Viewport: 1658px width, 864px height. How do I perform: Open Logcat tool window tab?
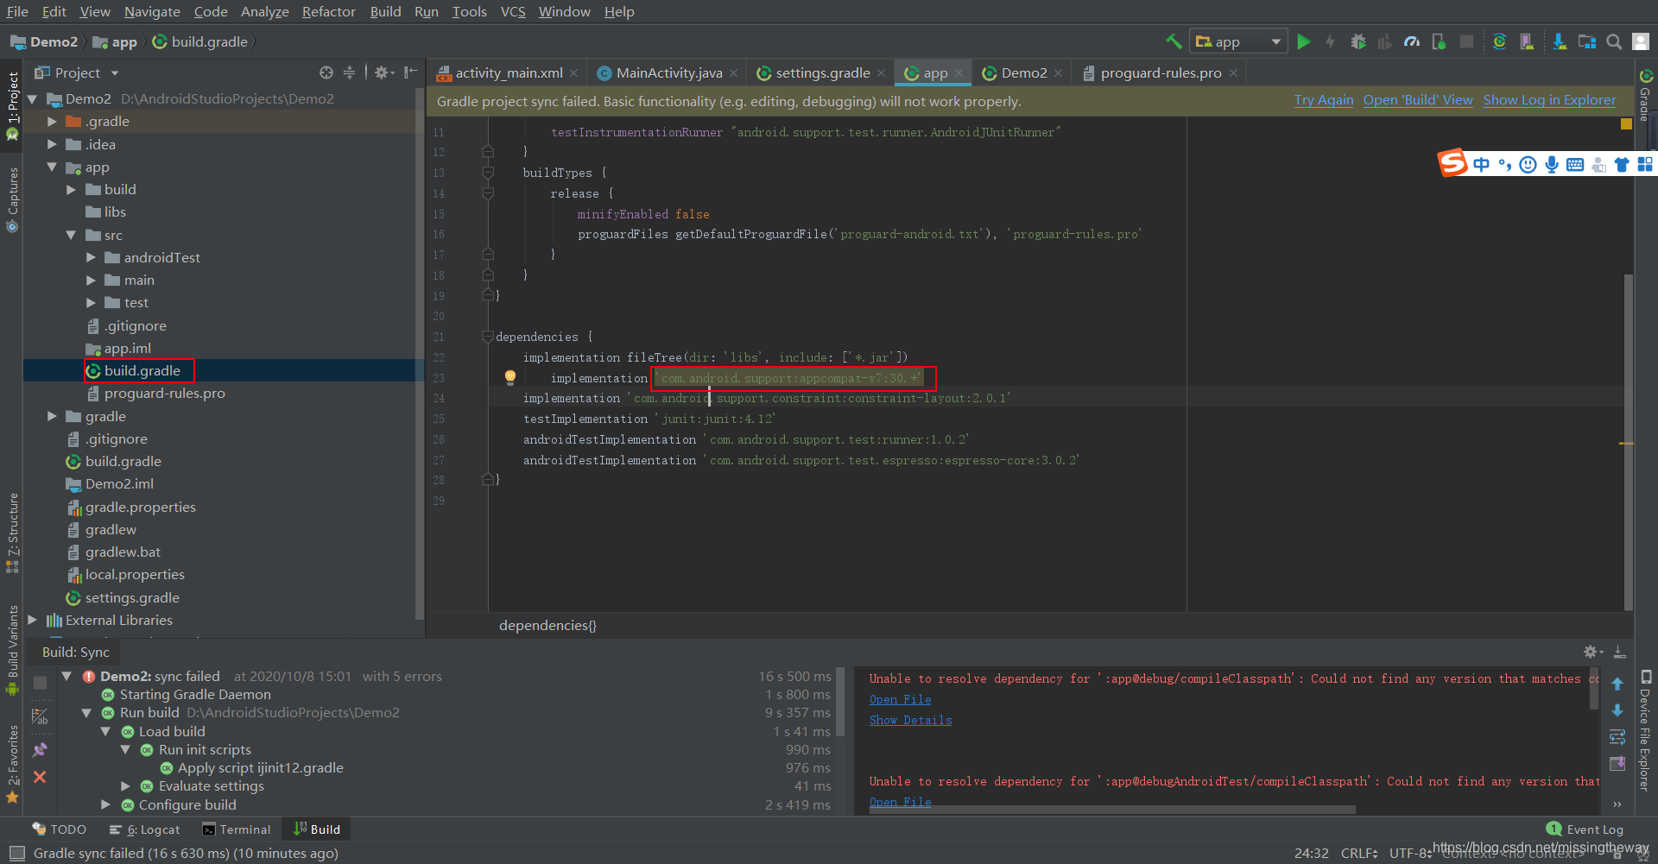pos(145,829)
